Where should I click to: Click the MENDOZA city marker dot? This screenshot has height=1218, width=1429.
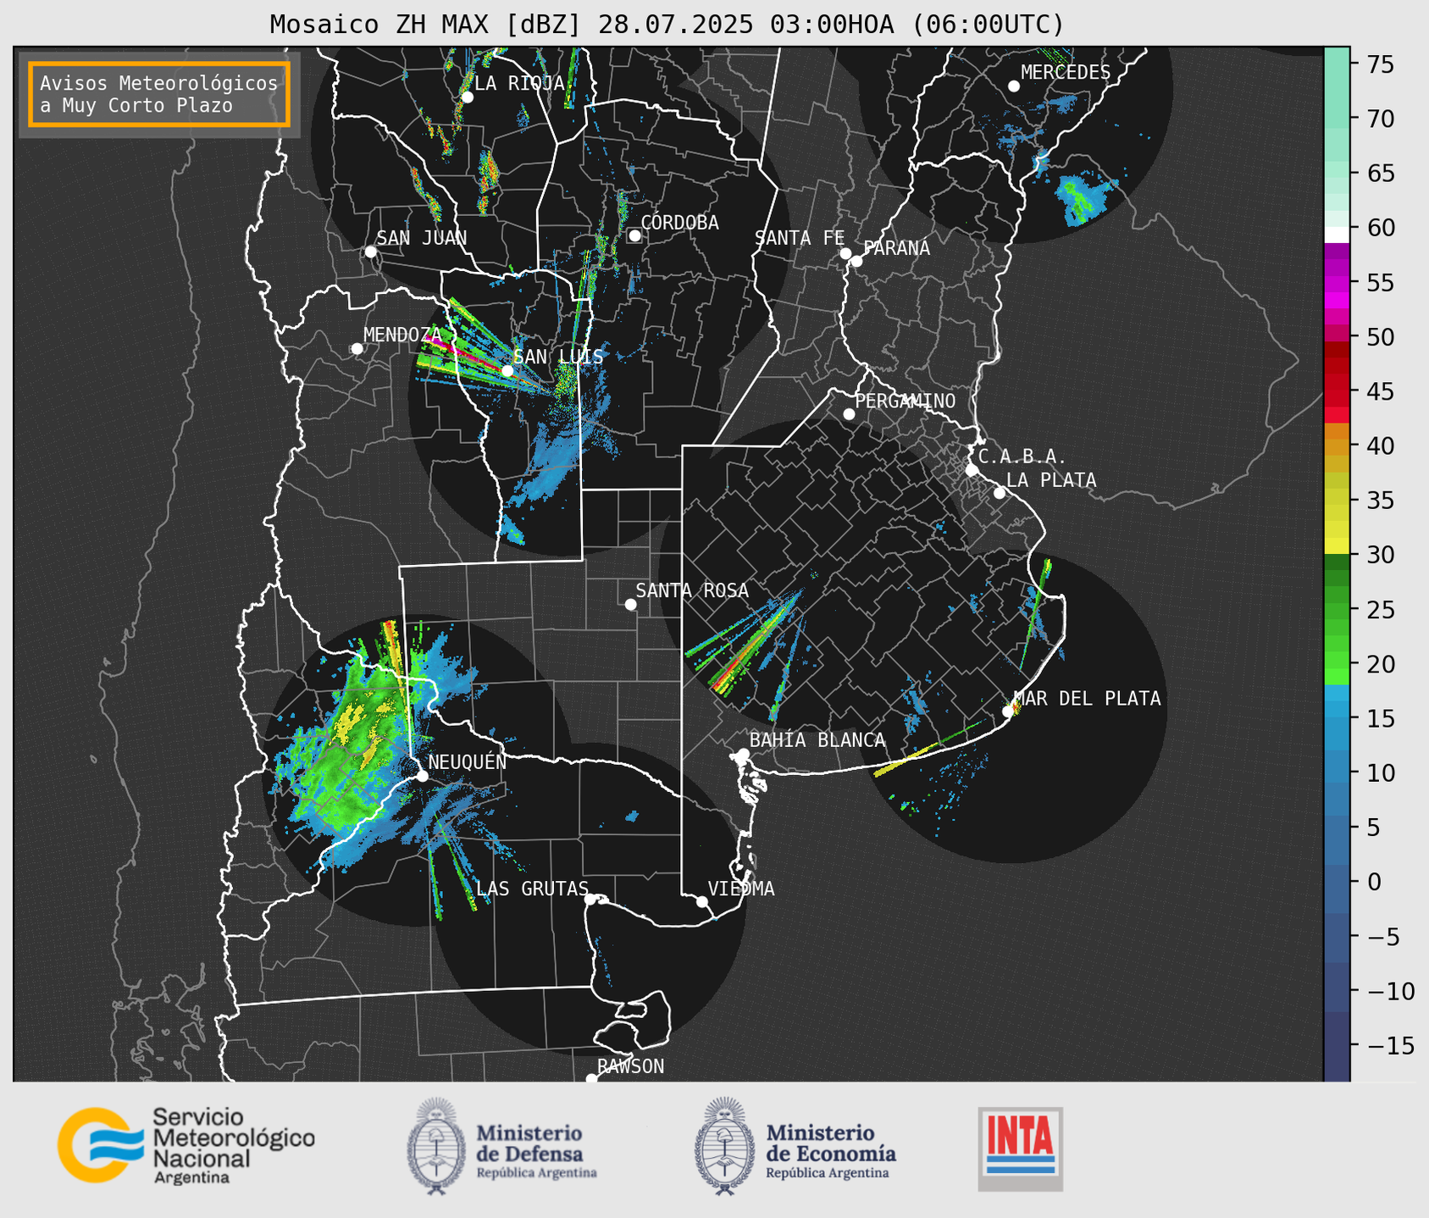point(357,349)
